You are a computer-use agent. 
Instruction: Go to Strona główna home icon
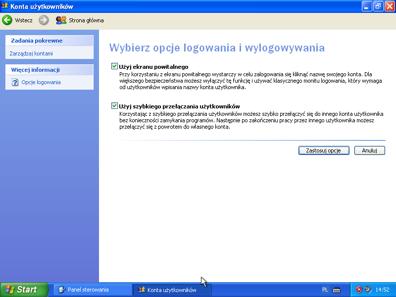pyautogui.click(x=61, y=20)
